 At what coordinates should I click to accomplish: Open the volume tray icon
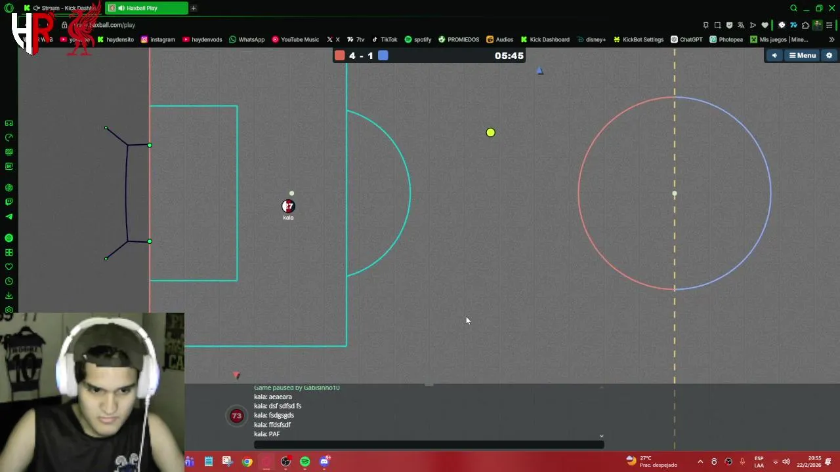point(786,462)
